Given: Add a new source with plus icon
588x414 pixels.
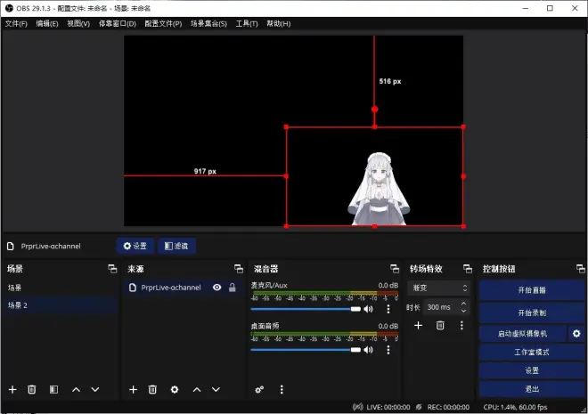Looking at the screenshot, I should (133, 390).
